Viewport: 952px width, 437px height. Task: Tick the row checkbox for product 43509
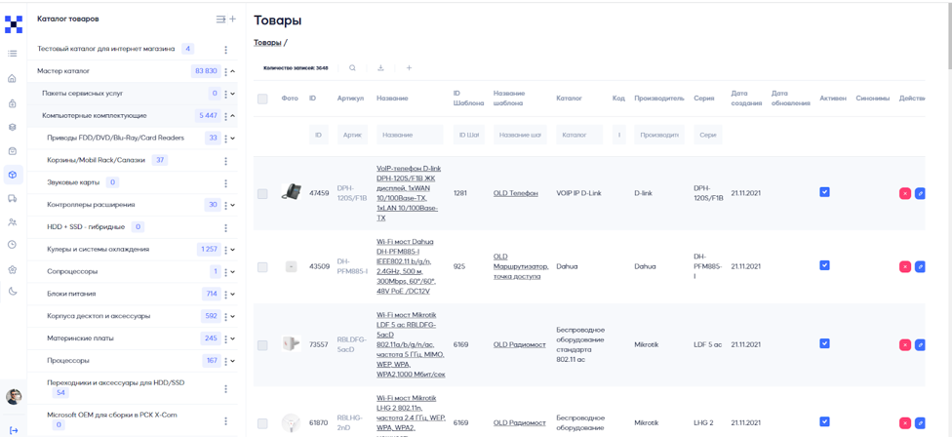pyautogui.click(x=262, y=267)
